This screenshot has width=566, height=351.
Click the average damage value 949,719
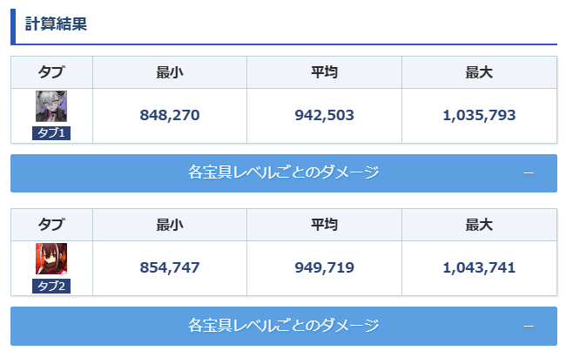pos(324,267)
